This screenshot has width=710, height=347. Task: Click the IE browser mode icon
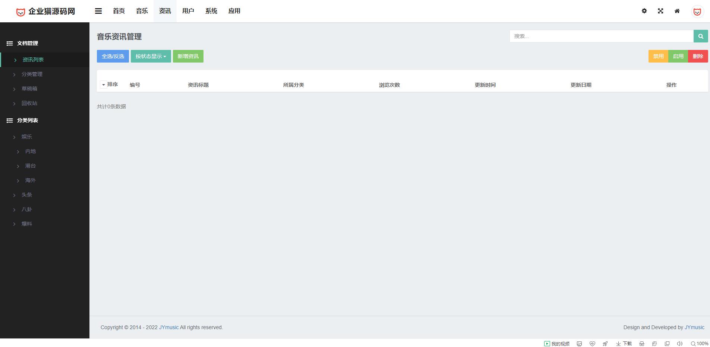click(x=654, y=344)
